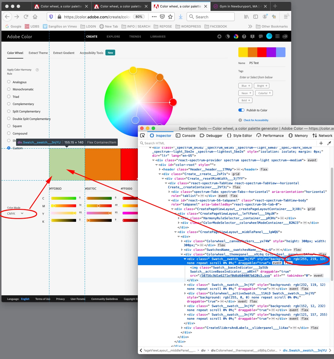Click the yellow handle on the color wheel
The image size is (334, 359).
pos(133,70)
